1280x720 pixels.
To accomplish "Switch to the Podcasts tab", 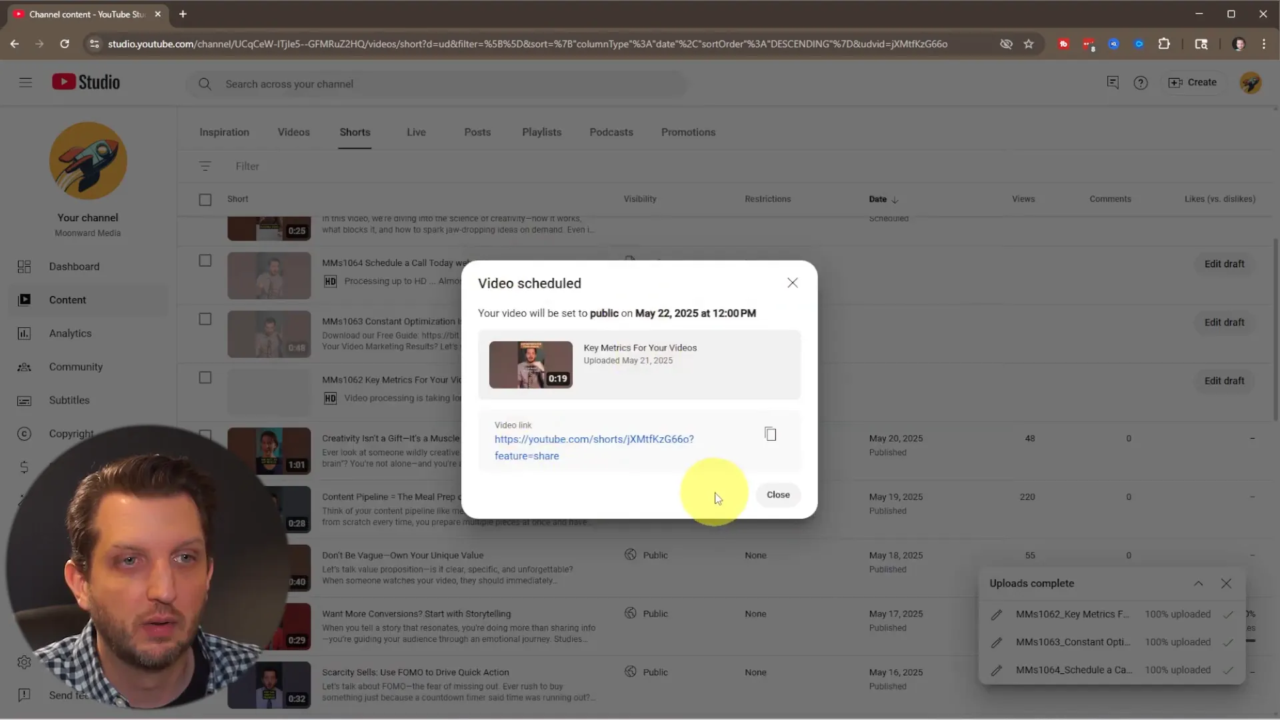I will (611, 132).
